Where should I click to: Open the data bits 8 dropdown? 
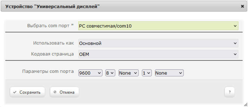110,73
